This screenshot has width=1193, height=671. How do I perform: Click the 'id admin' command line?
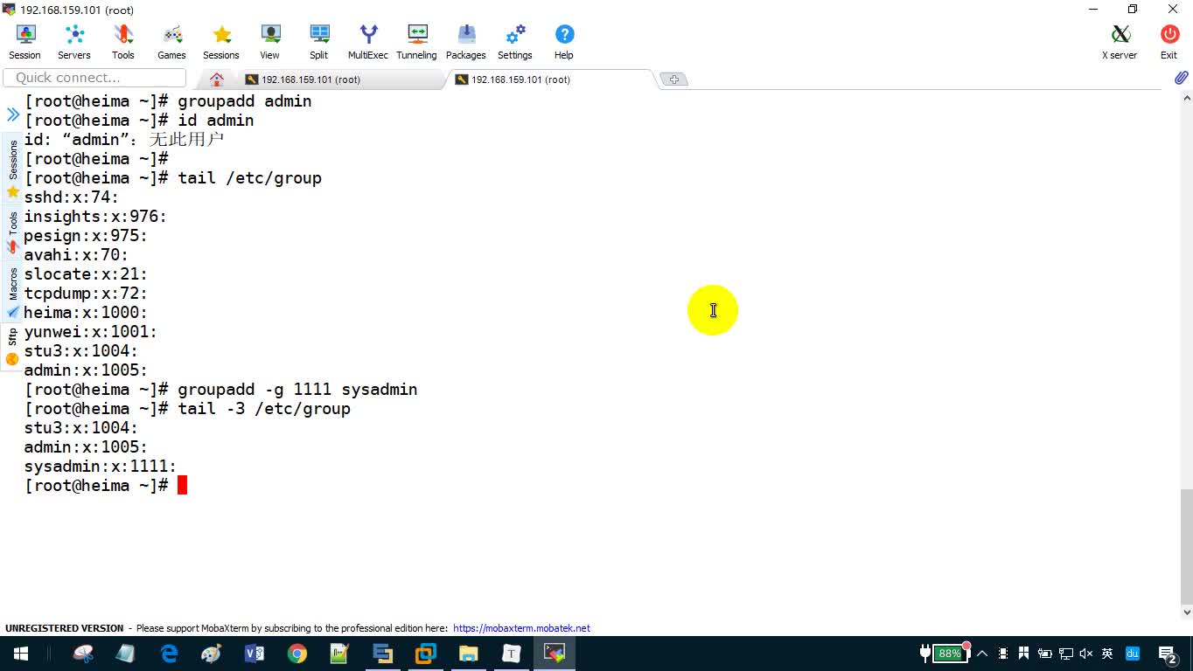[x=216, y=121]
